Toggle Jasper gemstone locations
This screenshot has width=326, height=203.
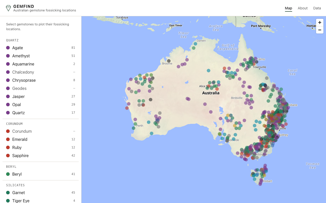click(41, 96)
